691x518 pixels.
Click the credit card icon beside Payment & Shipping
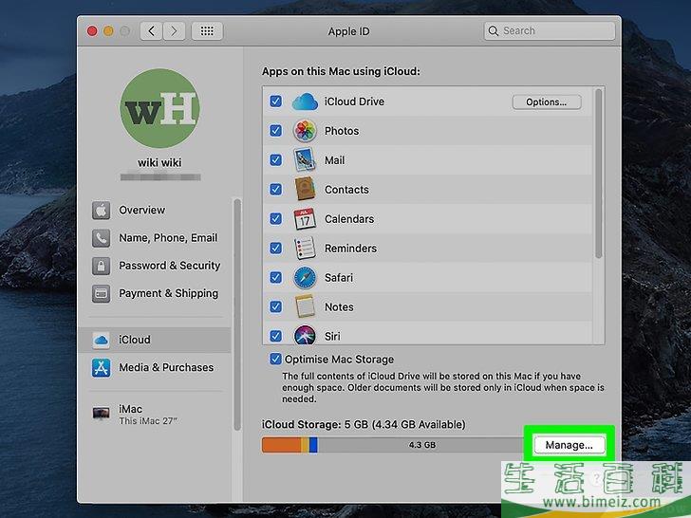pyautogui.click(x=101, y=294)
